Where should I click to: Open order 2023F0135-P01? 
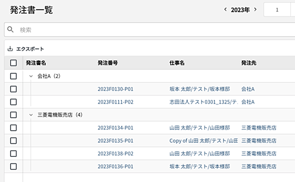pyautogui.click(x=115, y=141)
